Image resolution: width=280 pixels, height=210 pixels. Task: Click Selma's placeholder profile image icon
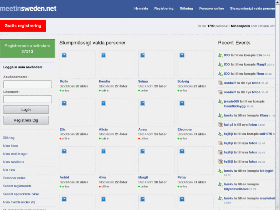(143, 55)
